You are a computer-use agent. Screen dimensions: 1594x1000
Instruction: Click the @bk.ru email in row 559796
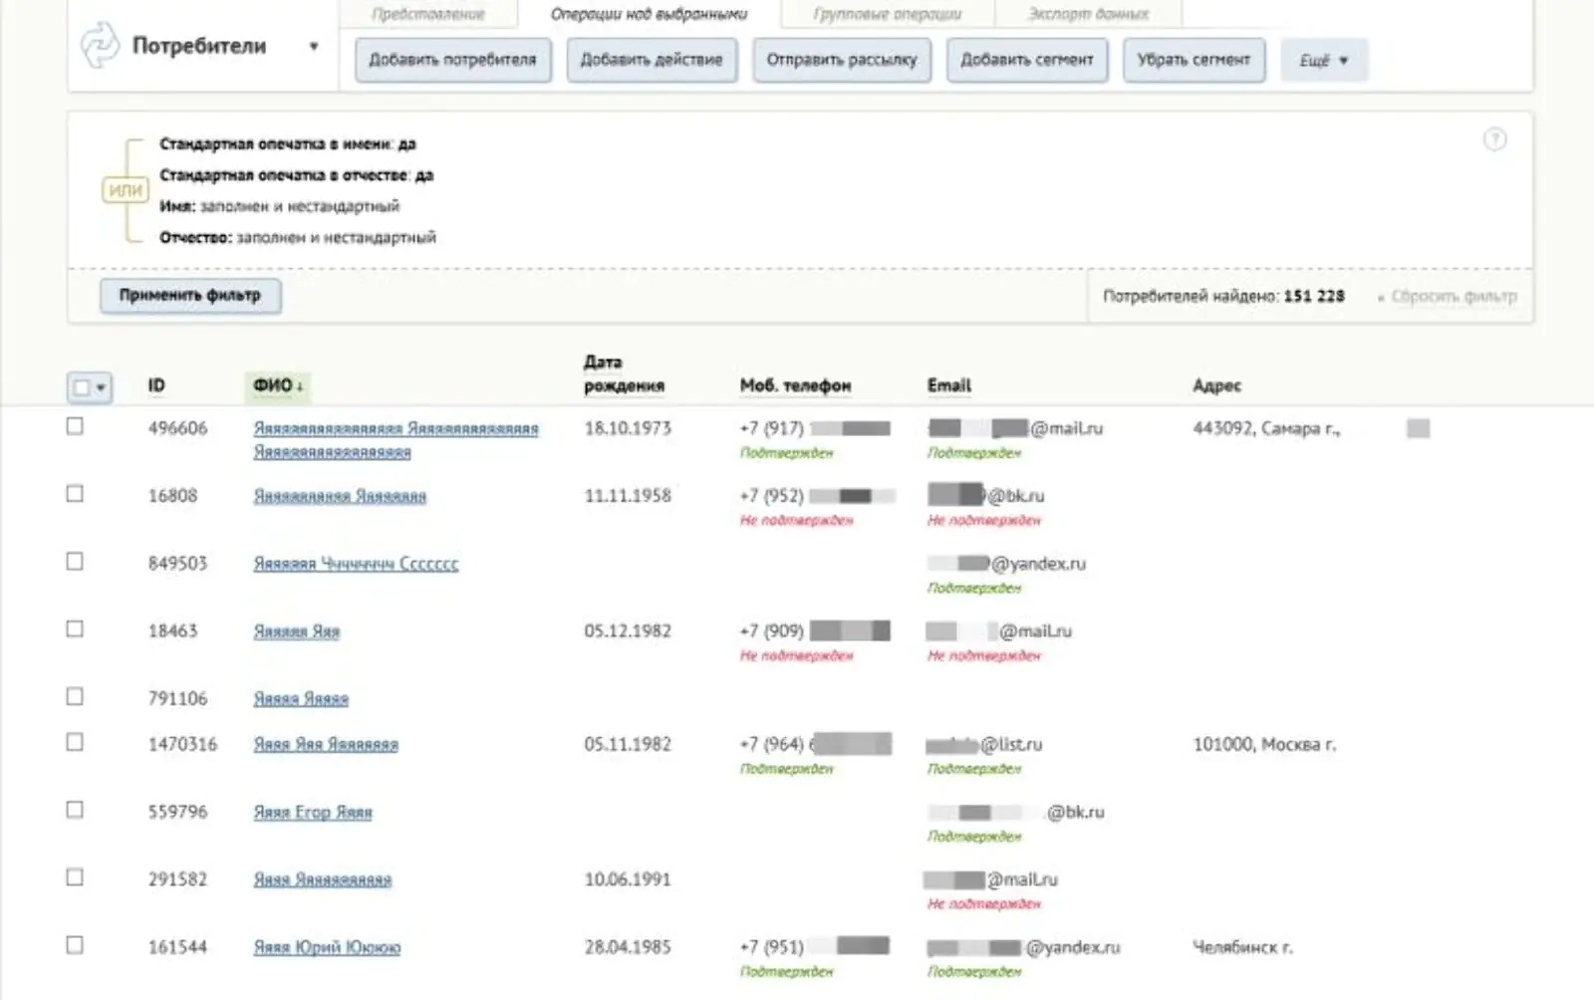1016,812
